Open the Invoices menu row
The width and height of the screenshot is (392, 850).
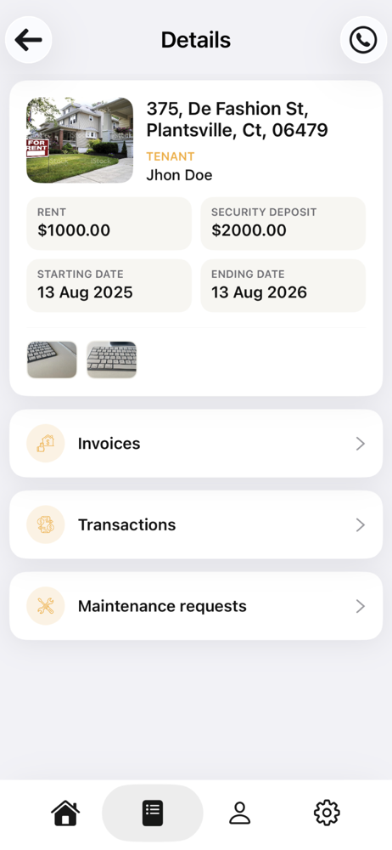[x=196, y=444]
